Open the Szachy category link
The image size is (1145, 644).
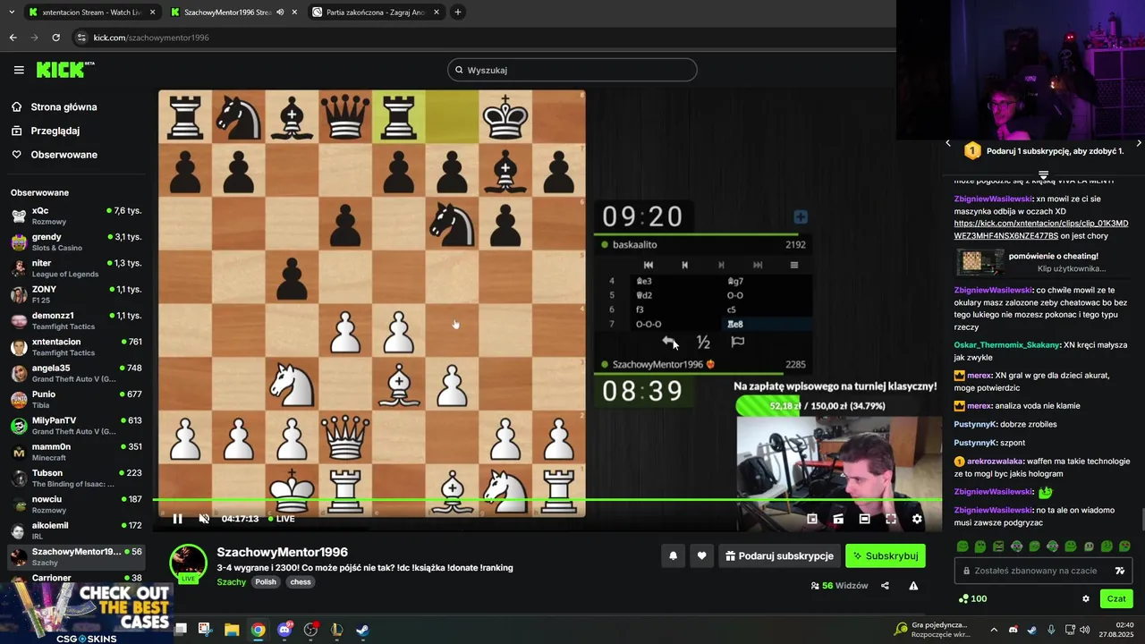click(x=231, y=581)
